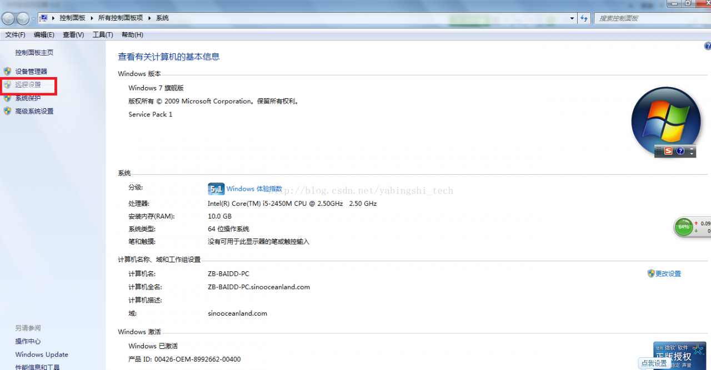Open Windows Update link

point(42,354)
